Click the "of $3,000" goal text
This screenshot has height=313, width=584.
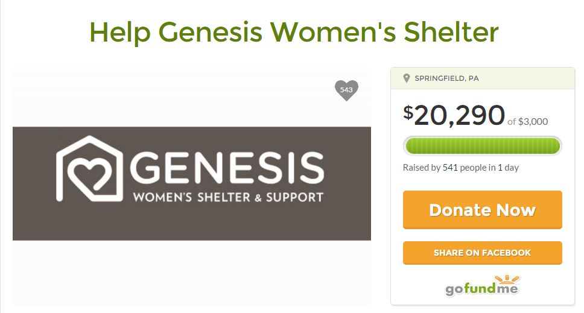pyautogui.click(x=527, y=121)
